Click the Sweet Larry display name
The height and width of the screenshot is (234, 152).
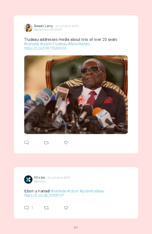click(44, 26)
